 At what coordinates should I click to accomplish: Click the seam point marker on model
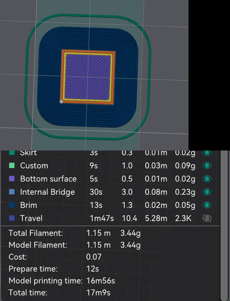(x=61, y=102)
